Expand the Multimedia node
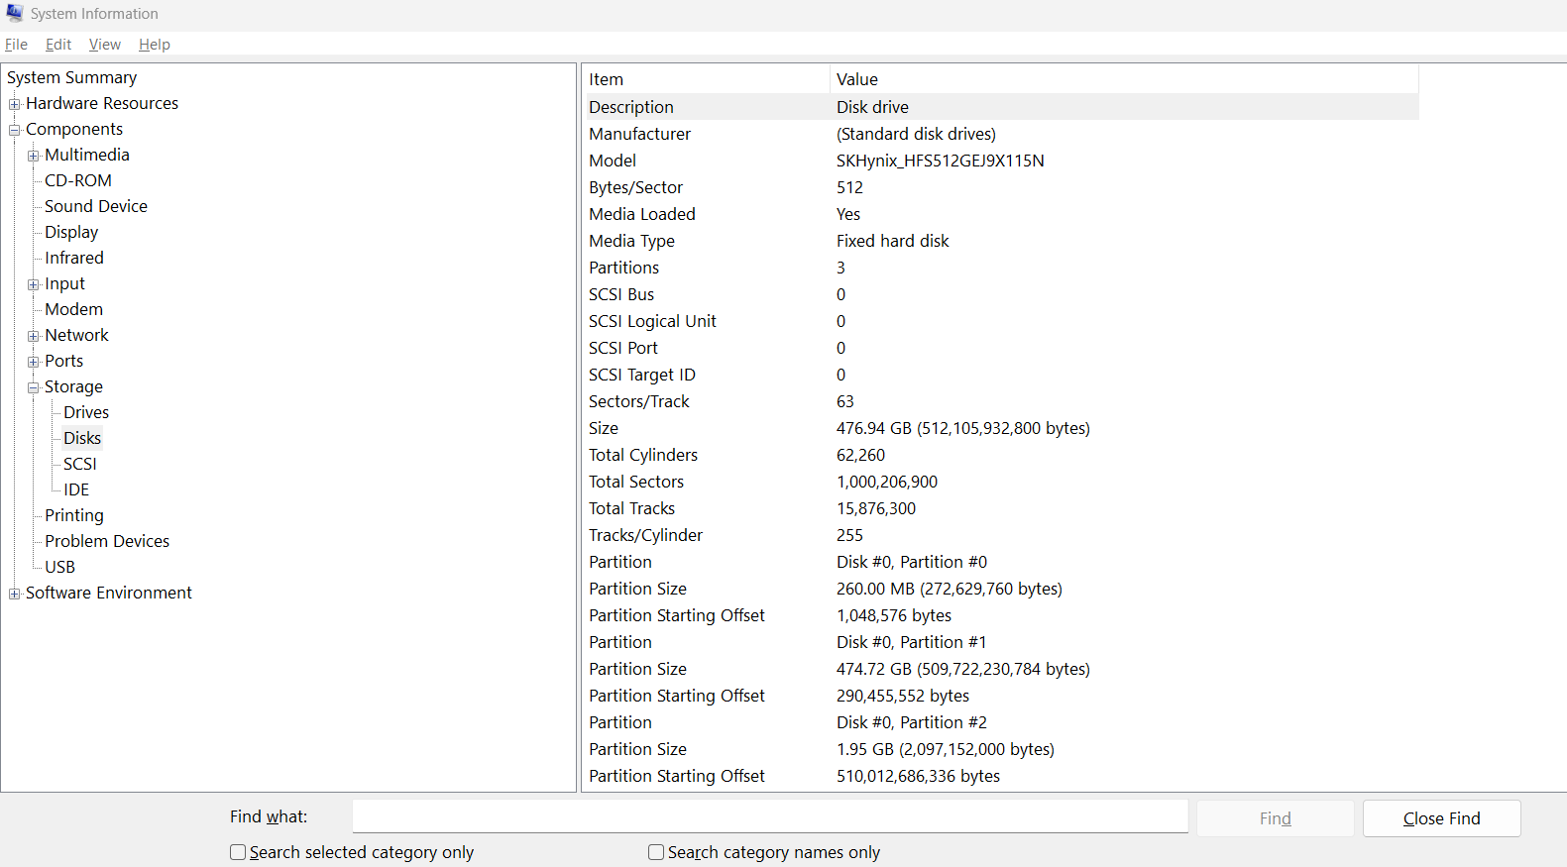The image size is (1567, 867). 34,156
